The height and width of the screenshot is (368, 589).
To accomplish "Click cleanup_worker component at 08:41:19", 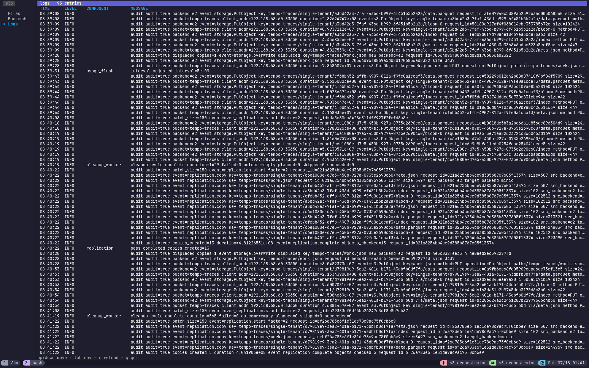I will pos(104,316).
